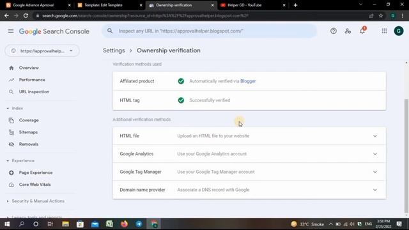Viewport: 409px width, 230px height.
Task: Click the 'Additional verification methods' heading
Action: (142, 119)
